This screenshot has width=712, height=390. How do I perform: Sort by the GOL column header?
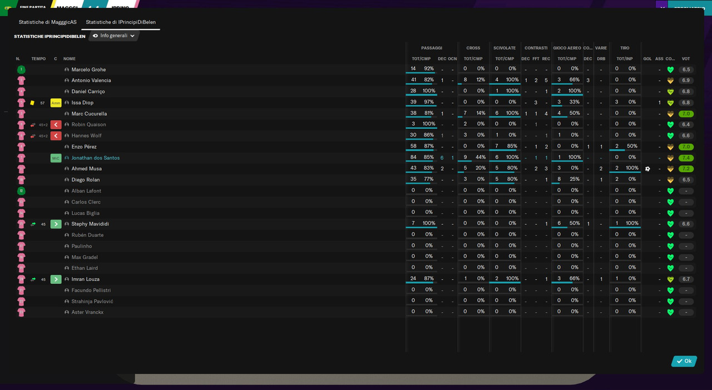647,59
